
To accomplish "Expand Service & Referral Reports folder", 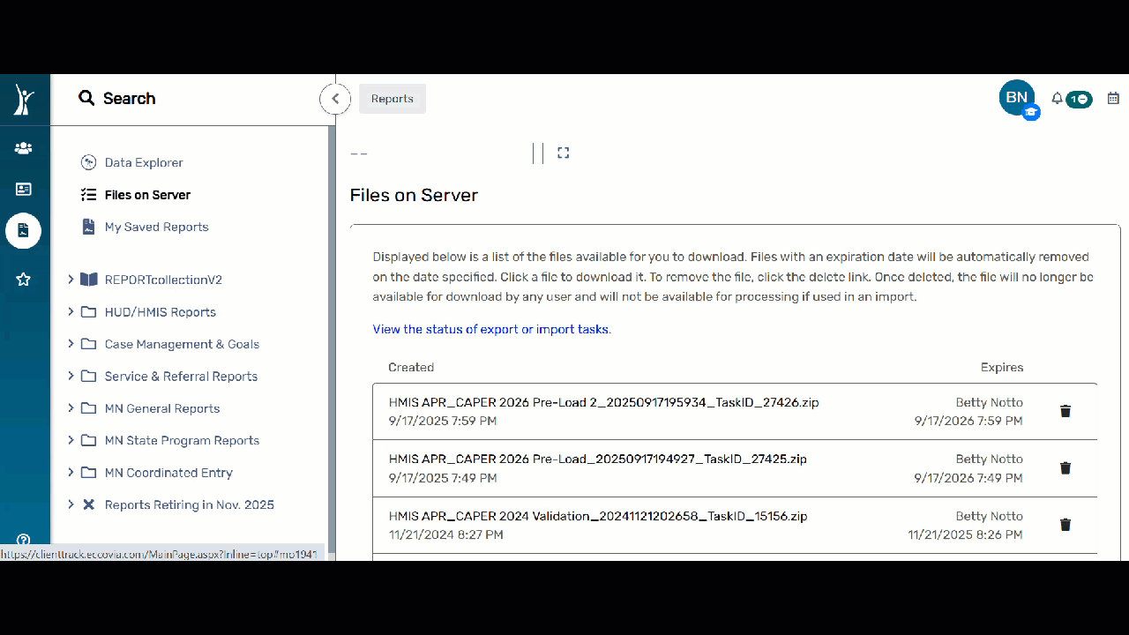I will coord(71,376).
